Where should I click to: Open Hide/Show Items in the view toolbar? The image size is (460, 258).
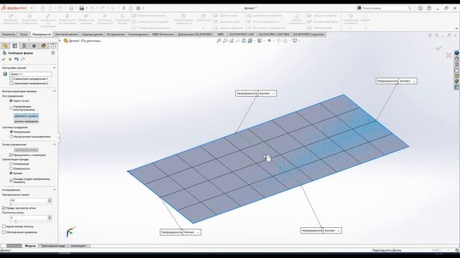pos(270,41)
